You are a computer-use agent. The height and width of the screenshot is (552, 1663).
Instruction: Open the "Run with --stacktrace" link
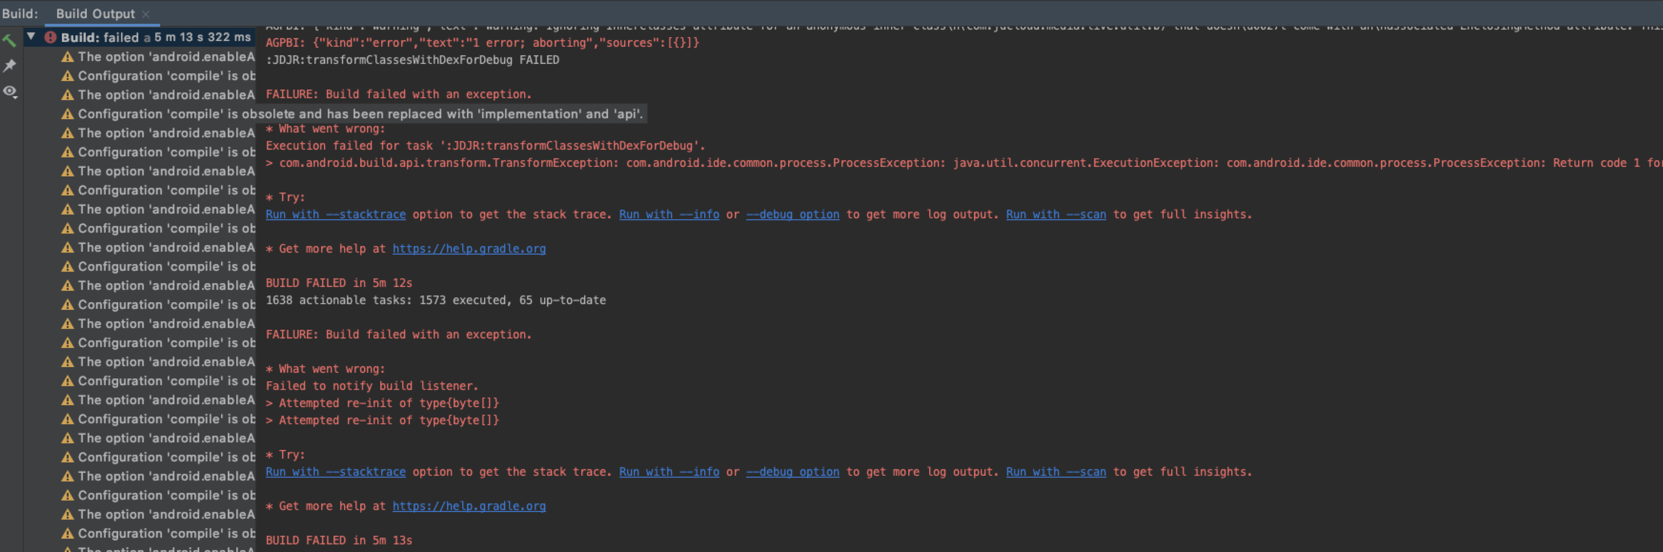click(335, 214)
